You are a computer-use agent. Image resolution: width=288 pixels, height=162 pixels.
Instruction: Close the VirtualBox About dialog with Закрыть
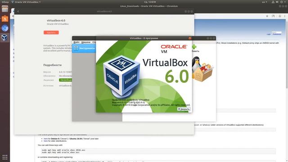(184, 109)
